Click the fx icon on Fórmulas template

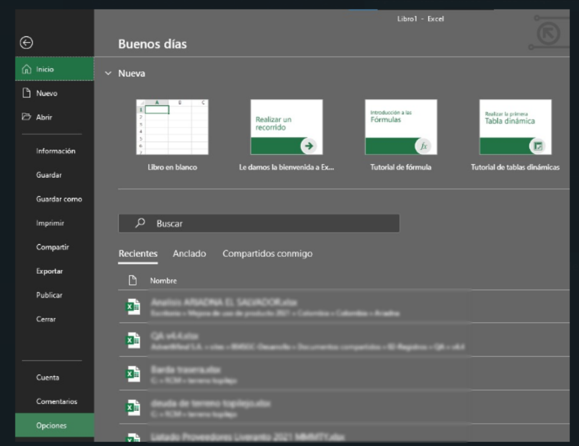[423, 146]
